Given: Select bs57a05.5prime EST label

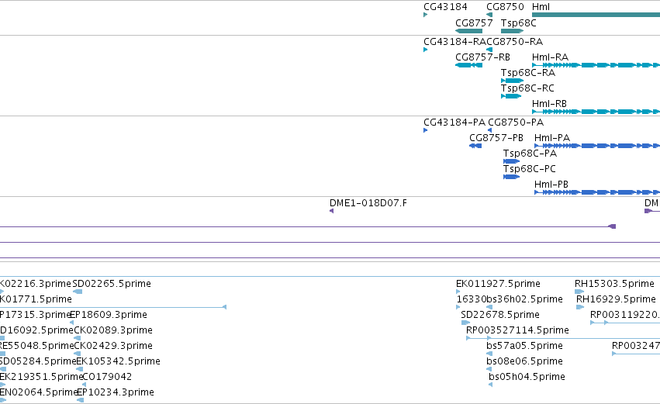Looking at the screenshot, I should click(x=524, y=346).
